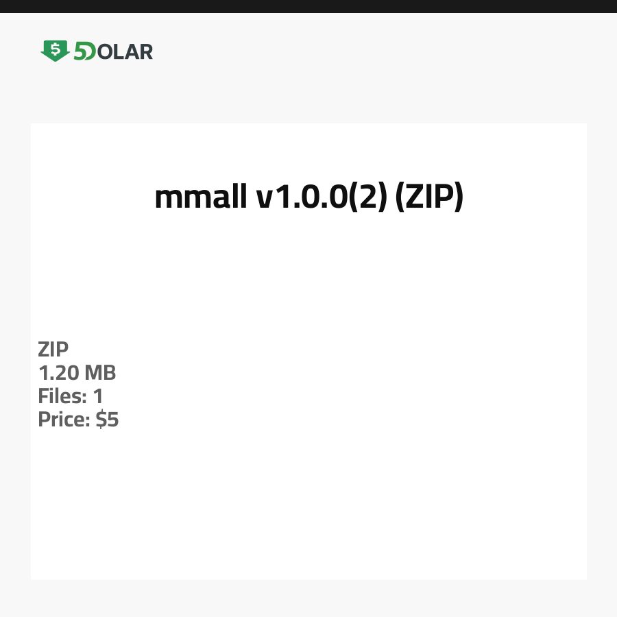The image size is (617, 617).
Task: Select the ZIP file type label
Action: click(x=53, y=350)
